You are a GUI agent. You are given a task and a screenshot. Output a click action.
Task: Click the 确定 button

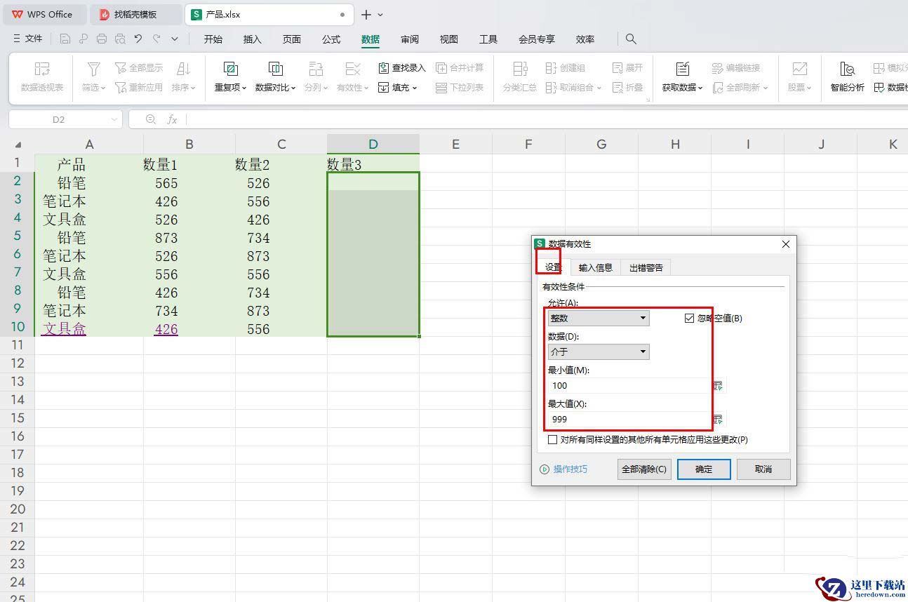[704, 469]
